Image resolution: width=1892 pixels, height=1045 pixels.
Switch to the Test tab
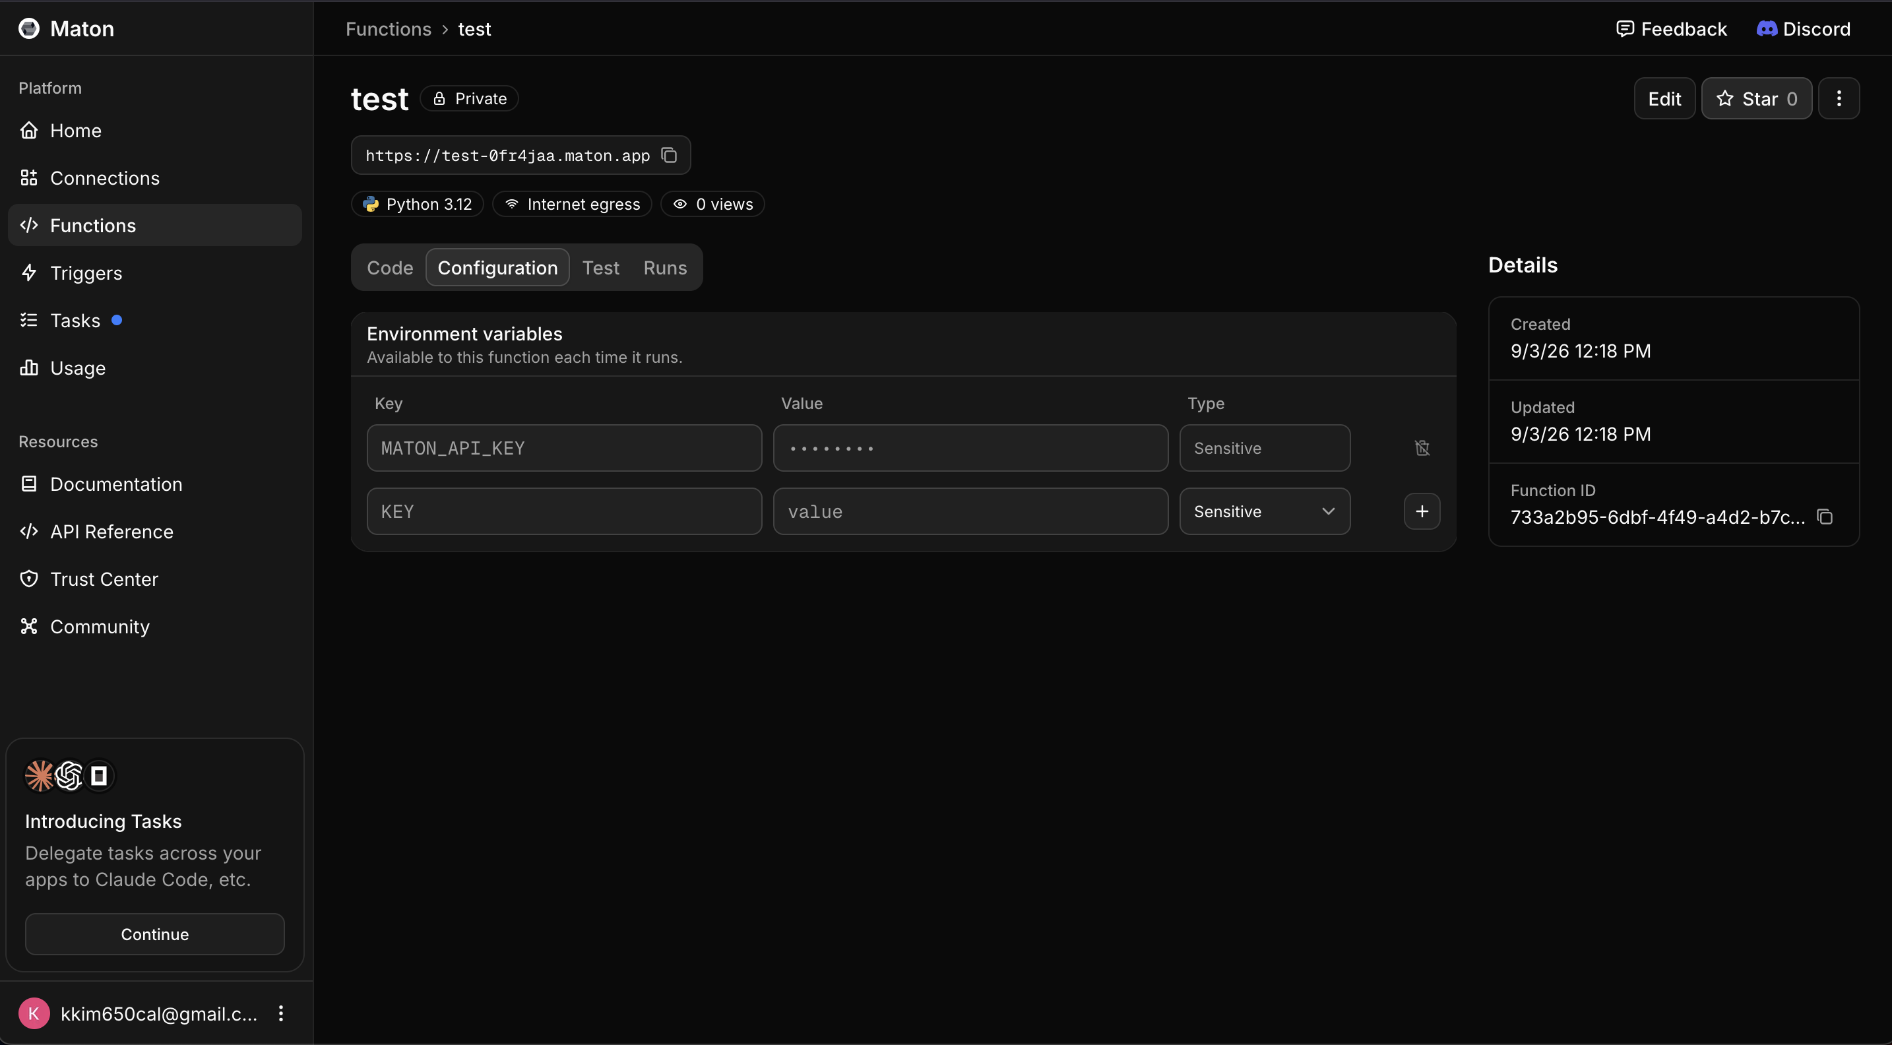(x=601, y=267)
